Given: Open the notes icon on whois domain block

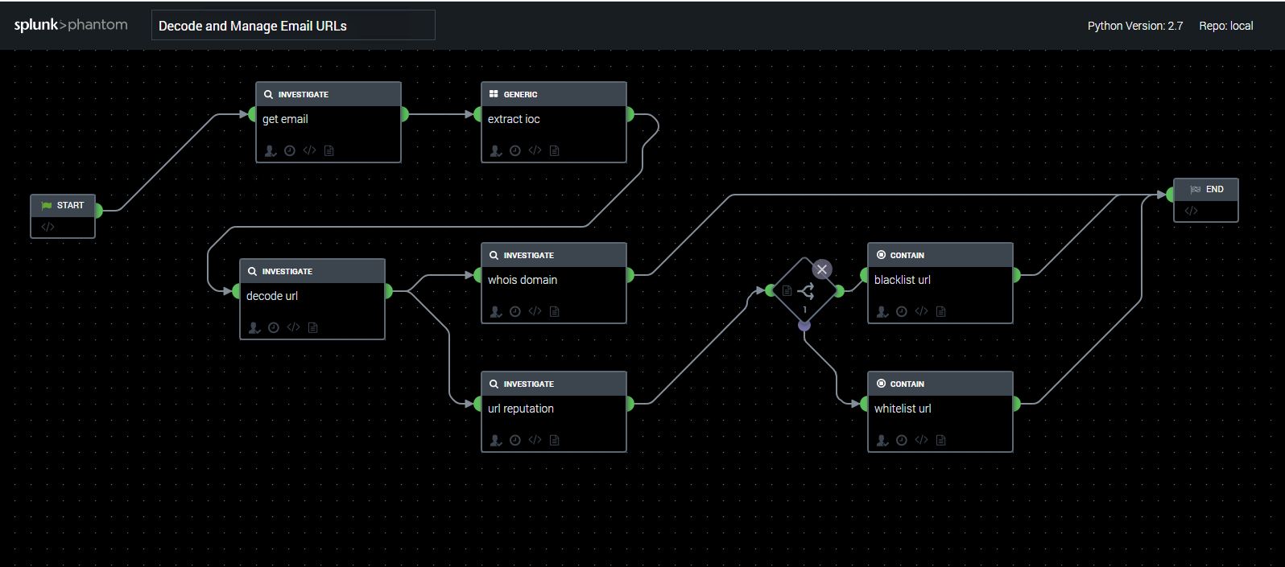Looking at the screenshot, I should point(554,311).
